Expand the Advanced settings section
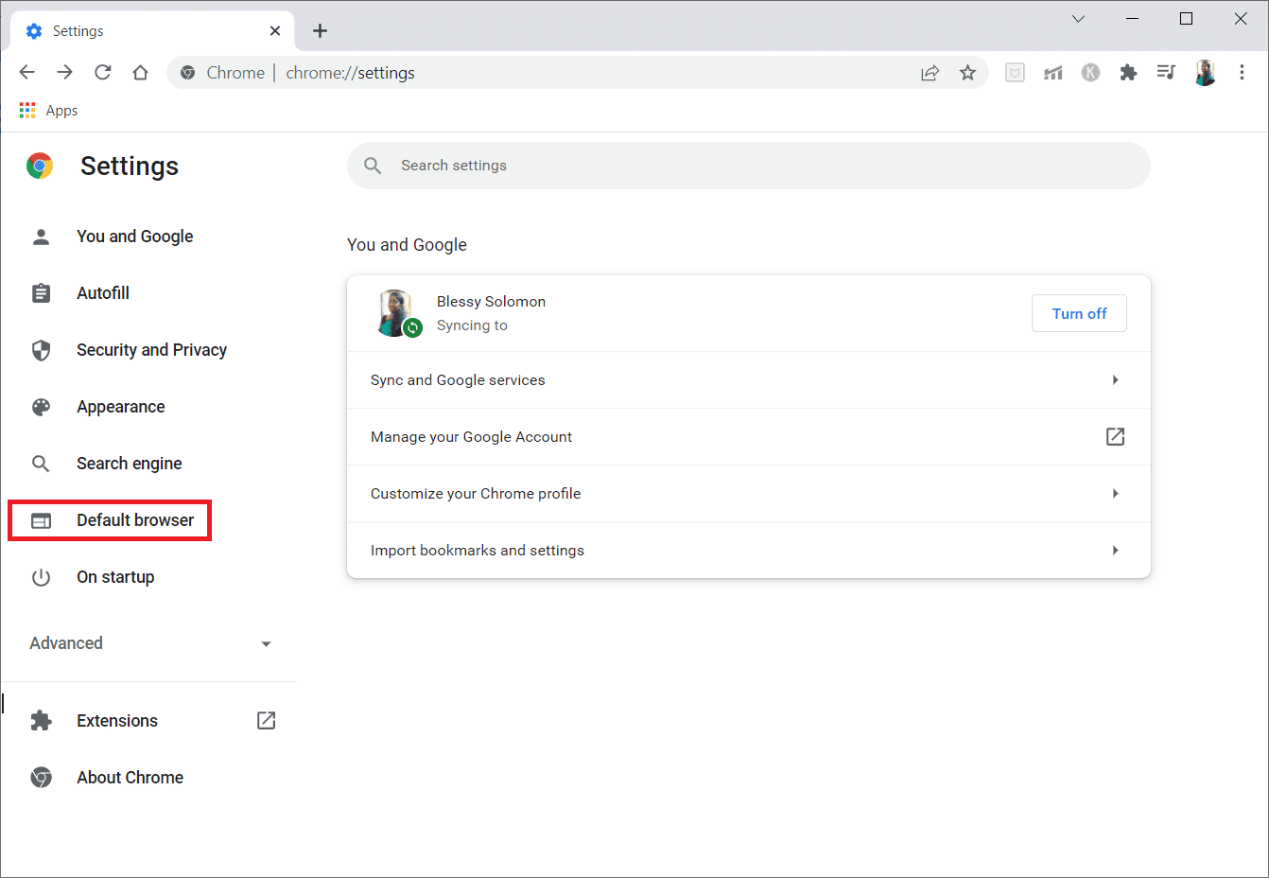This screenshot has width=1269, height=878. [x=149, y=643]
